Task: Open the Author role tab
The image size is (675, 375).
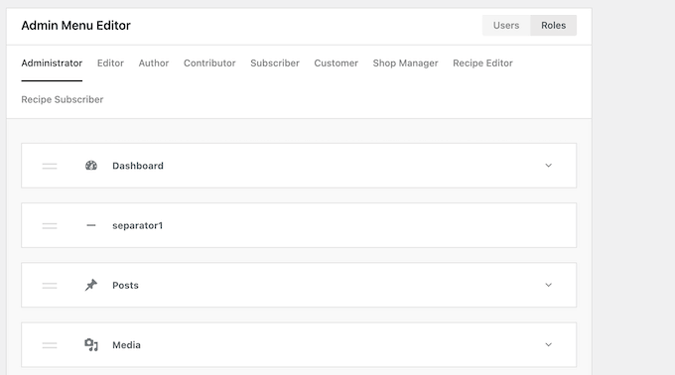Action: 154,63
